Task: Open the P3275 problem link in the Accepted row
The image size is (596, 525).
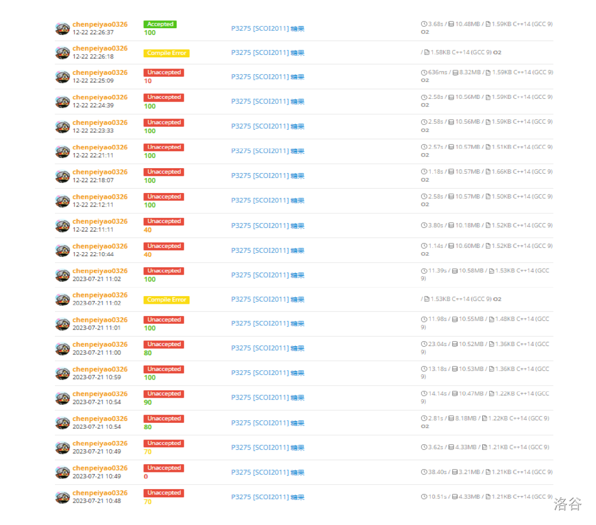Action: point(267,29)
